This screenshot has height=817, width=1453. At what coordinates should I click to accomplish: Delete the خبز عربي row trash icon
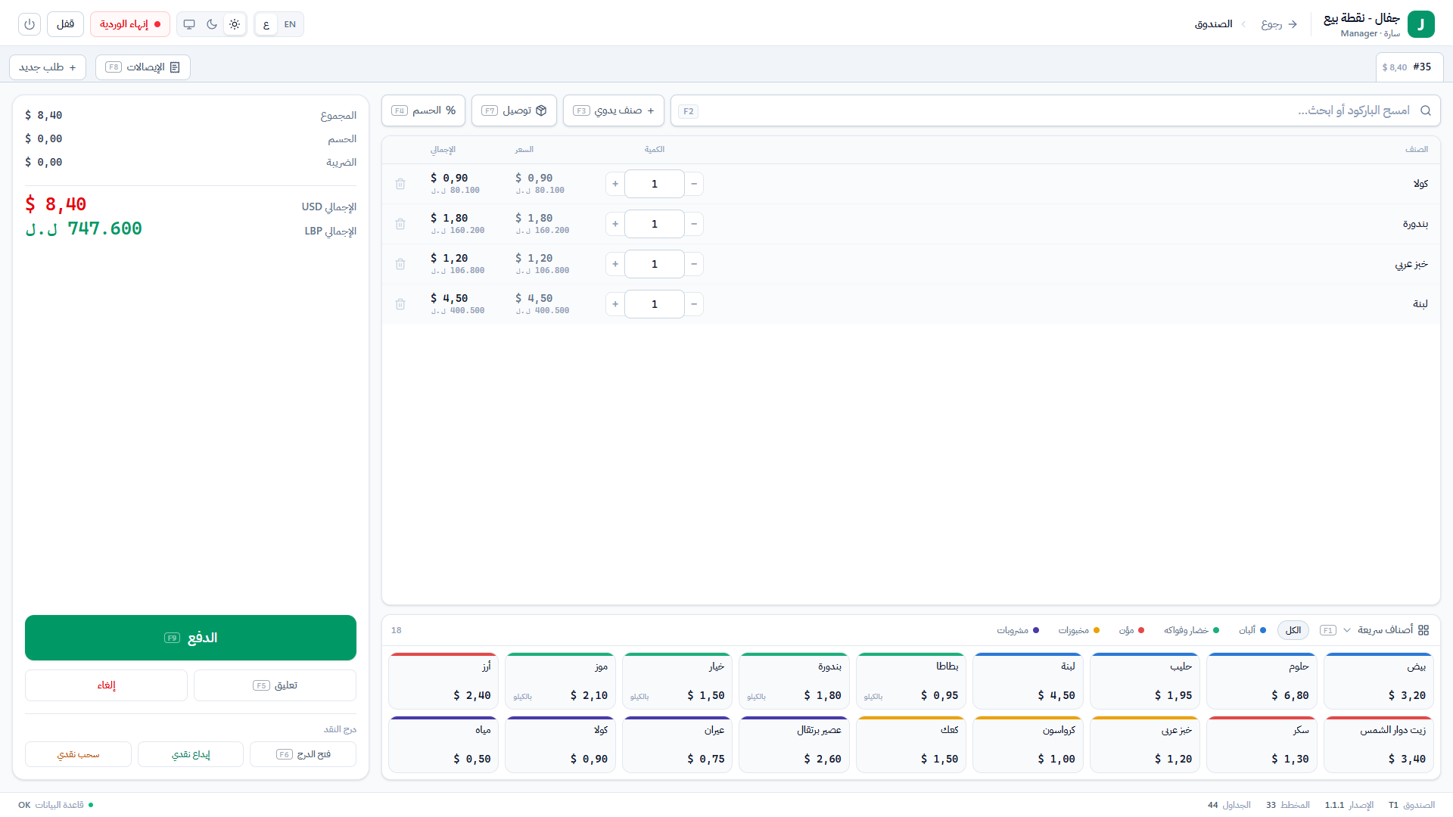pyautogui.click(x=400, y=264)
